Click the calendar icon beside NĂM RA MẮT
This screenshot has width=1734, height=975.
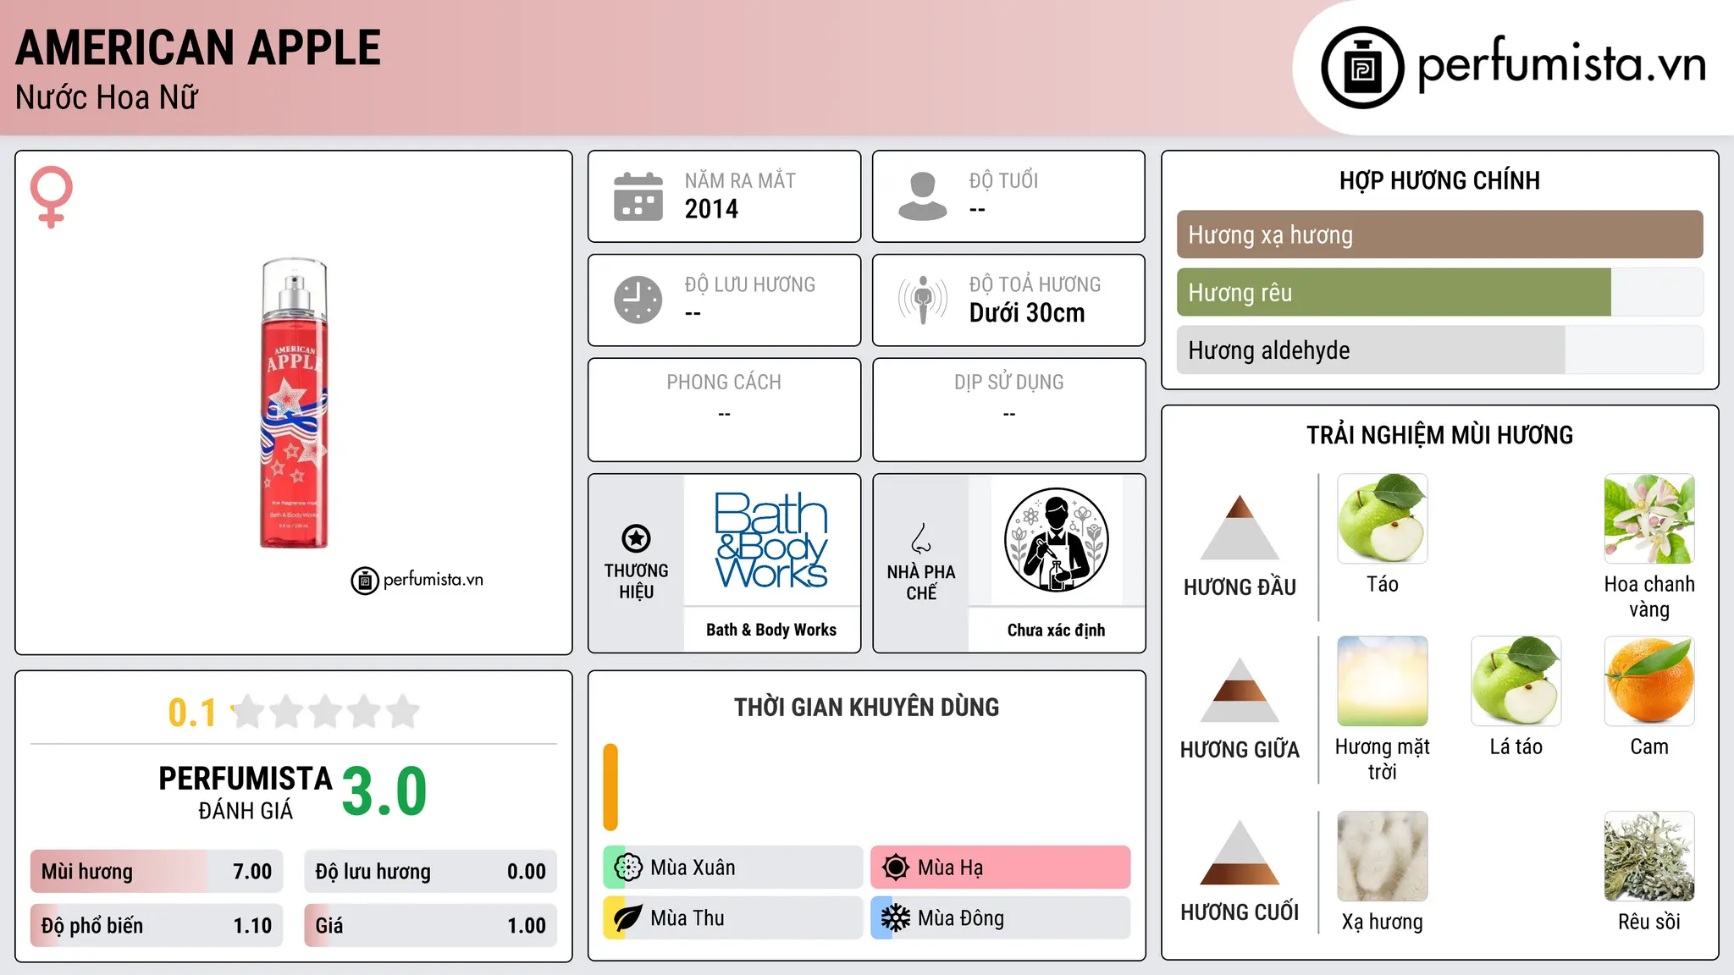(638, 196)
